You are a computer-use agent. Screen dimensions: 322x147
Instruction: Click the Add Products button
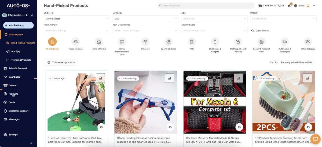[x=19, y=25]
